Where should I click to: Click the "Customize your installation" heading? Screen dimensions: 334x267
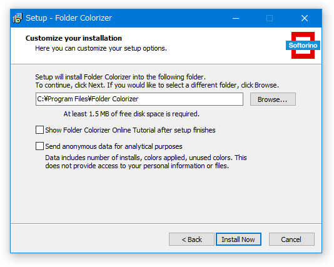click(x=74, y=38)
